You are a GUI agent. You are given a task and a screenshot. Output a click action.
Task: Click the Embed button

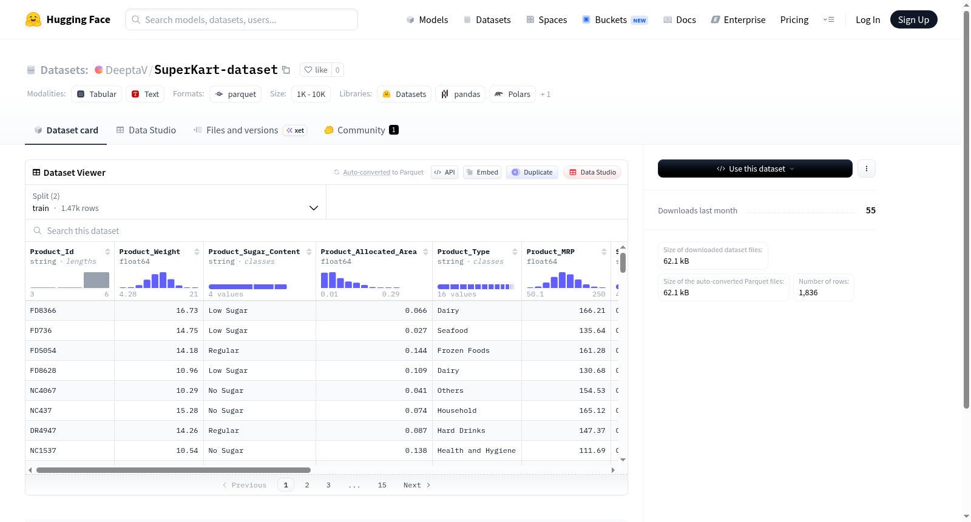(482, 172)
